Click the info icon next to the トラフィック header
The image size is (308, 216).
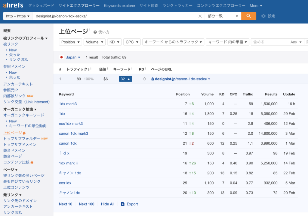(x=91, y=69)
